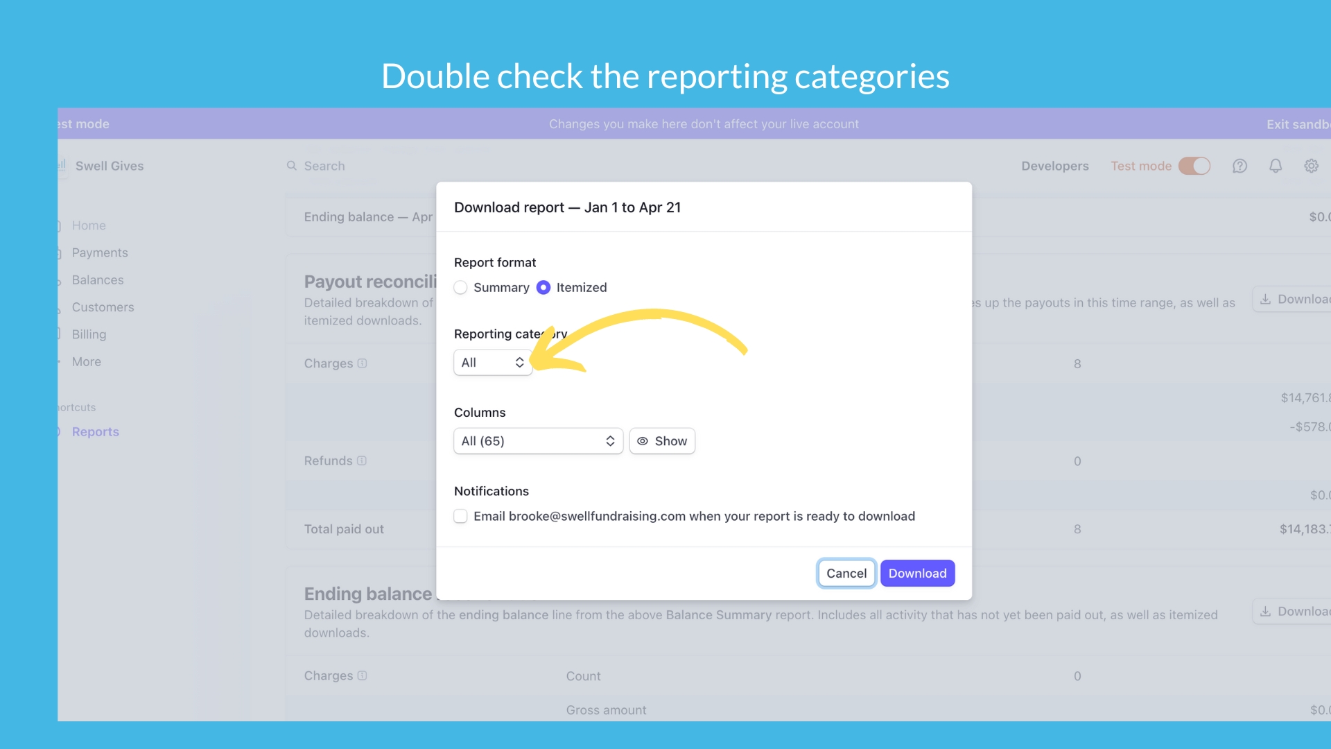This screenshot has width=1331, height=749.
Task: Click the More sidebar menu item
Action: point(86,361)
